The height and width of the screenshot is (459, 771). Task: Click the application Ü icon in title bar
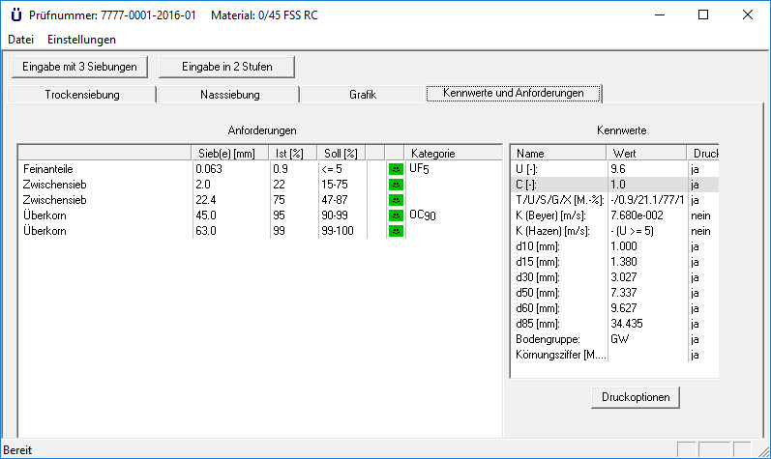click(15, 15)
